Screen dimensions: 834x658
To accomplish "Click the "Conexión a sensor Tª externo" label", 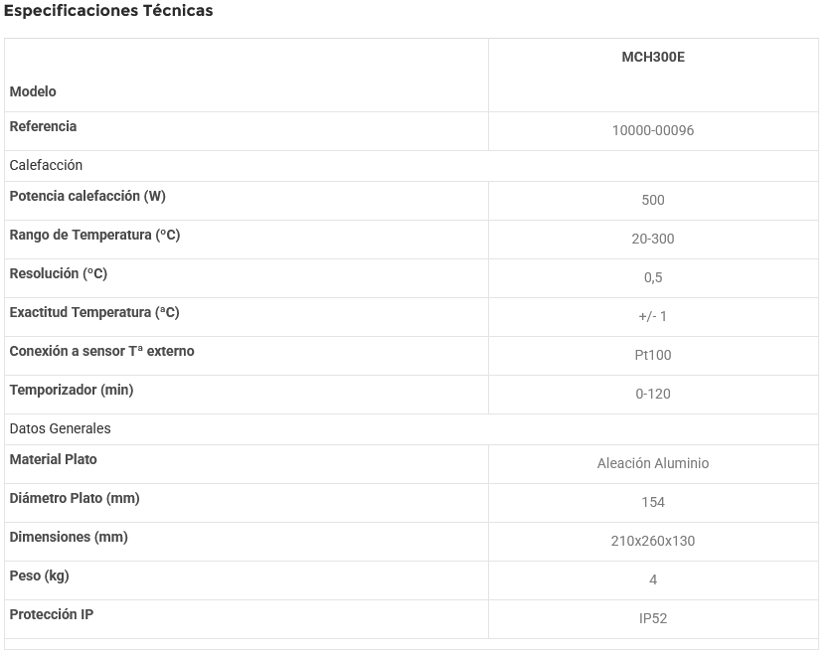I will click(102, 351).
